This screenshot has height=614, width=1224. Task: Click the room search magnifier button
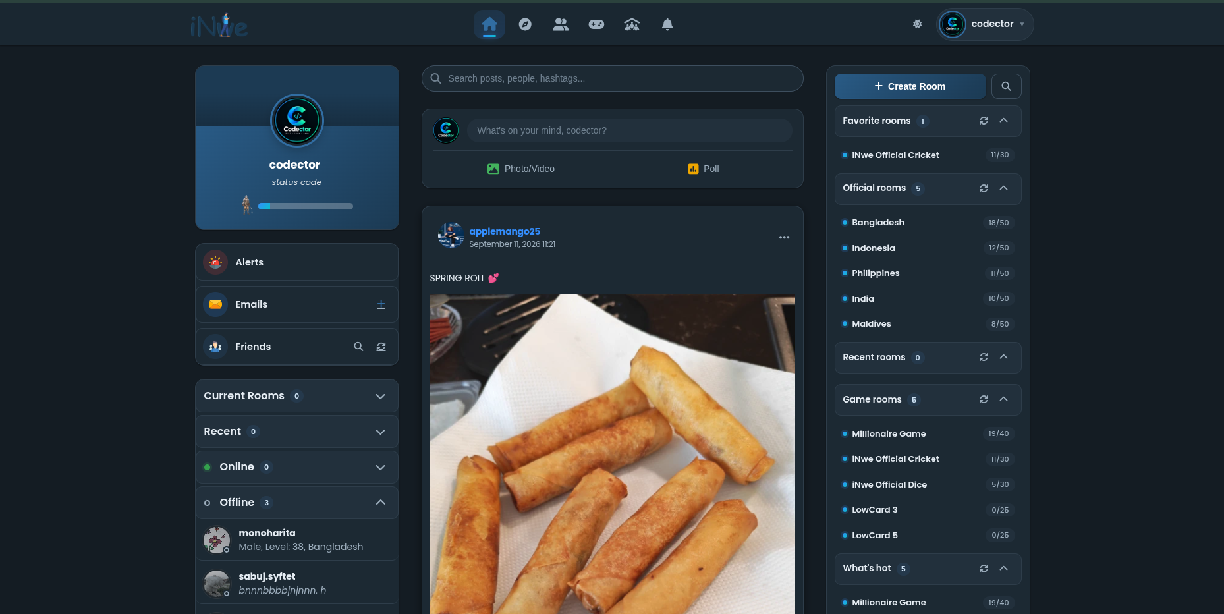(1006, 86)
